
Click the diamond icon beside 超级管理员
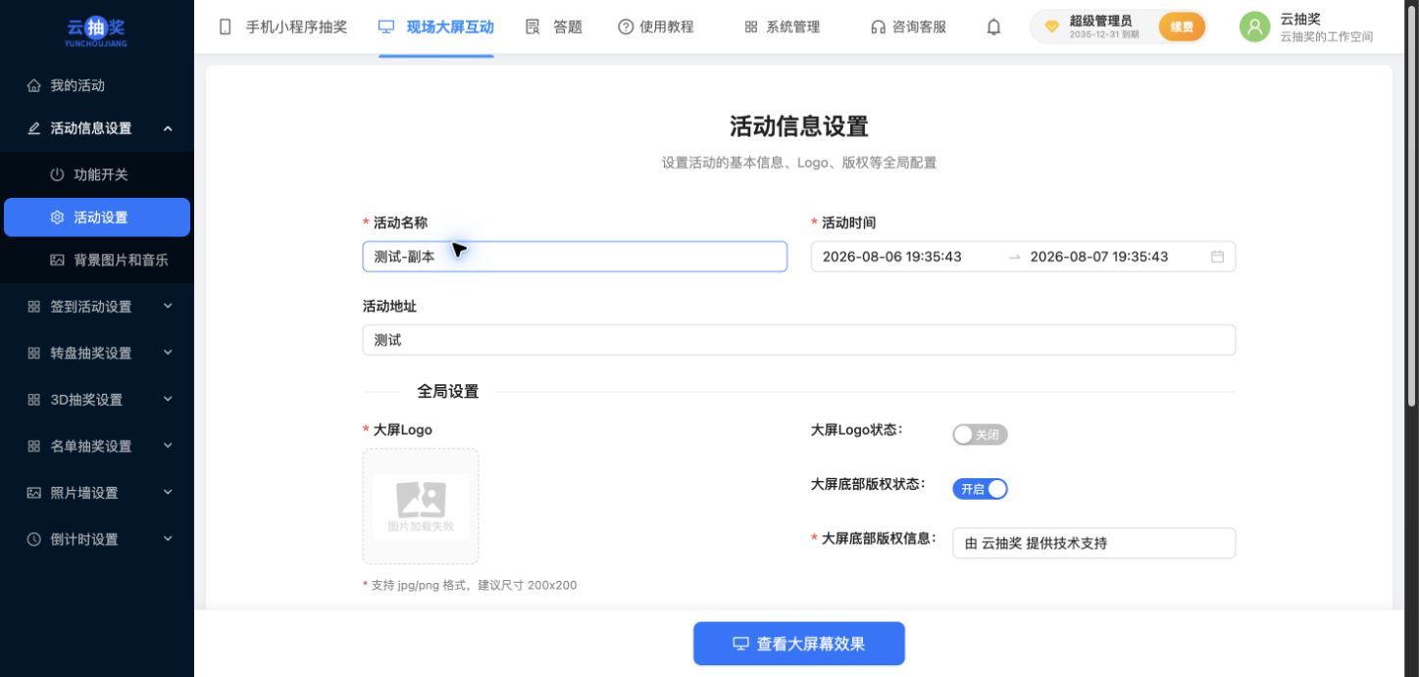coord(1051,27)
